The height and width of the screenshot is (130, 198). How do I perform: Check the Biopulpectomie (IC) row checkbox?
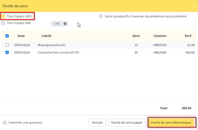(7, 45)
